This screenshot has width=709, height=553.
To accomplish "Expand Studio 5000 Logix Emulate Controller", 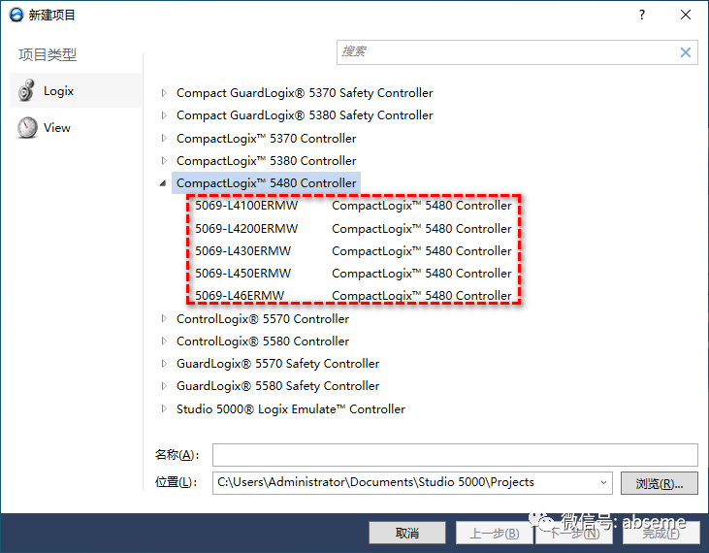I will coord(164,408).
